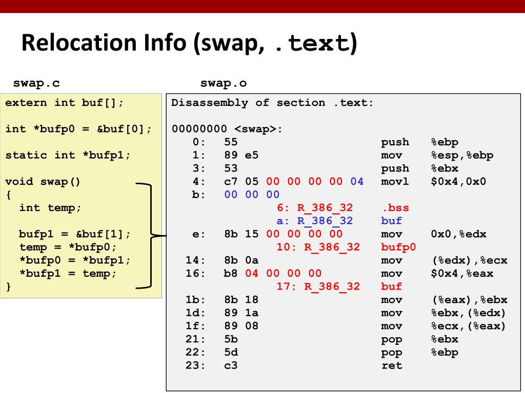Image resolution: width=525 pixels, height=393 pixels.
Task: Select opcode bytes "8b 0a" at offset 14
Action: [241, 260]
